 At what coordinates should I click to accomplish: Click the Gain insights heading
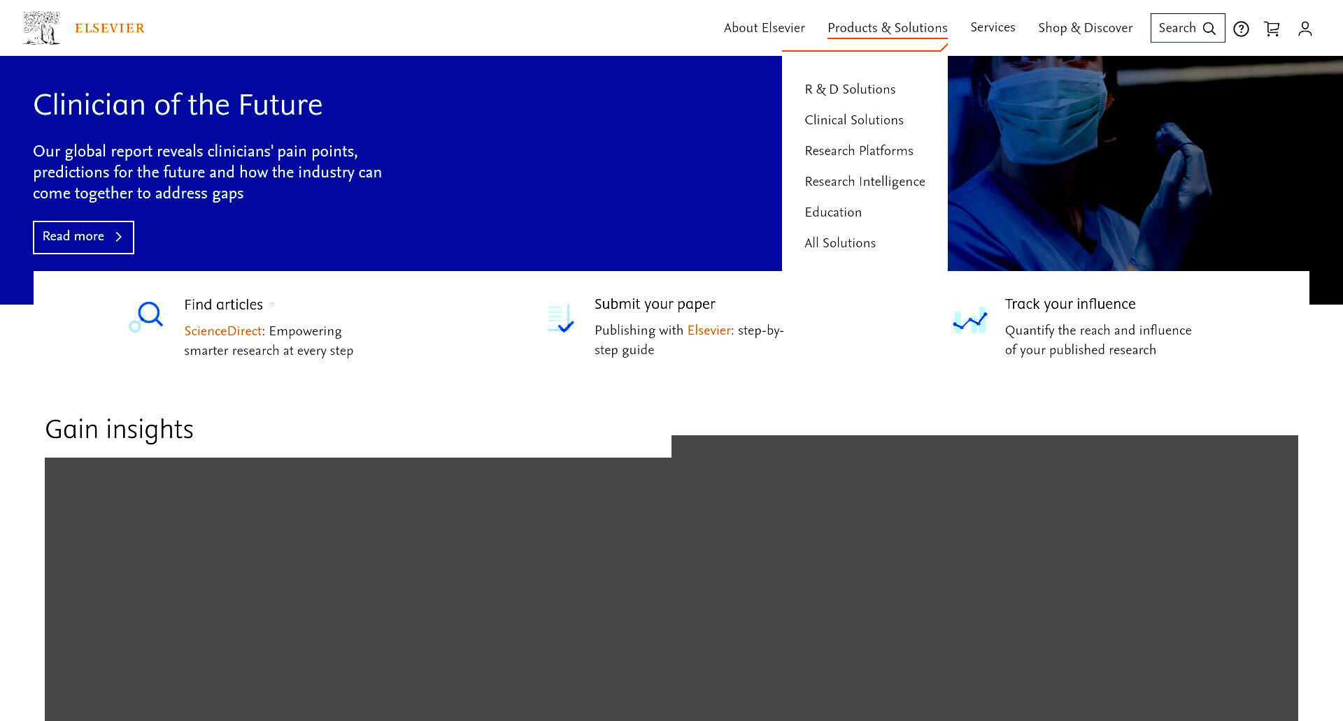119,430
